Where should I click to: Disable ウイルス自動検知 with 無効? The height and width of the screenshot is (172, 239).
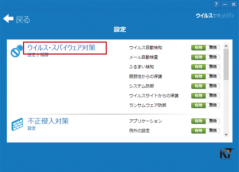coord(213,47)
